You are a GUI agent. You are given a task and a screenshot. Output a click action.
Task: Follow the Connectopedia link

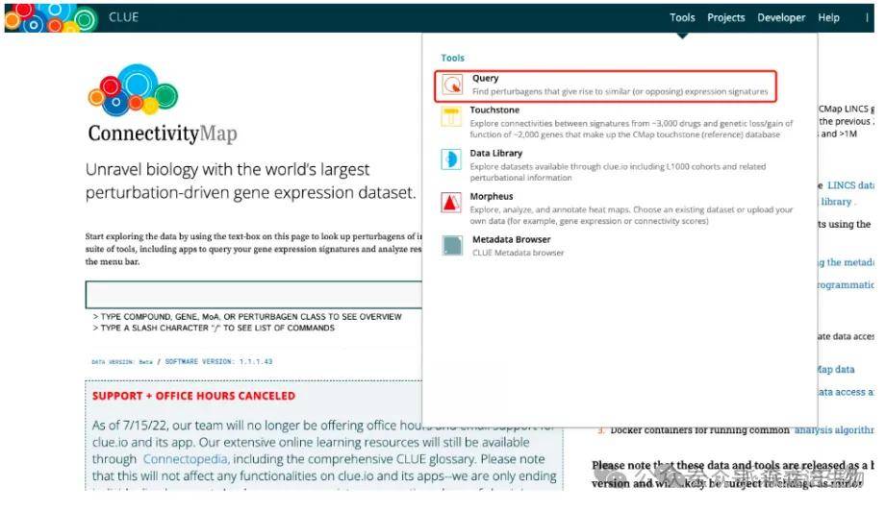(x=186, y=459)
